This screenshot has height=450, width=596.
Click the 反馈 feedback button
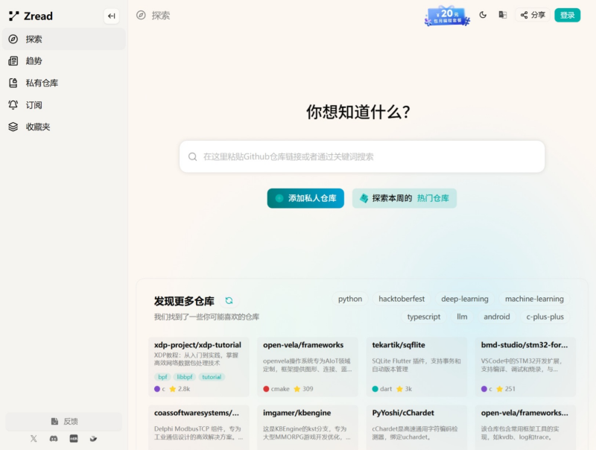pyautogui.click(x=63, y=421)
